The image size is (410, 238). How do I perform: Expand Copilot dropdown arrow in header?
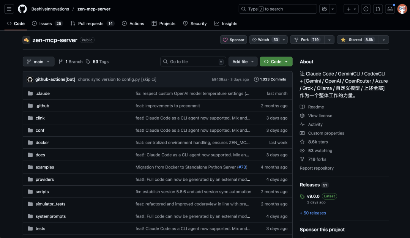tap(333, 9)
